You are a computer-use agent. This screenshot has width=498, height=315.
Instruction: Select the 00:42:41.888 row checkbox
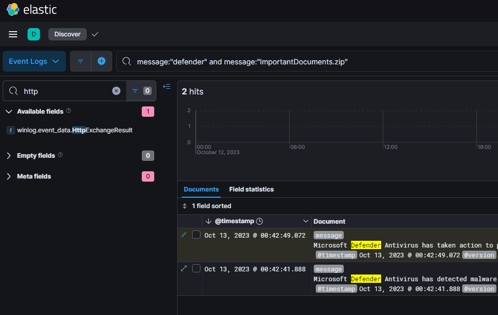point(196,268)
